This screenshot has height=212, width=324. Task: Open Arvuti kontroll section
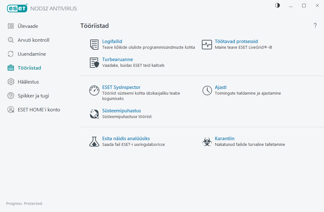click(33, 40)
